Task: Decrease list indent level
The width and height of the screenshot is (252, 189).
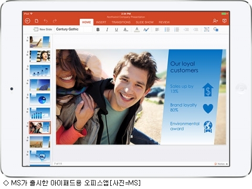Action: click(186, 29)
